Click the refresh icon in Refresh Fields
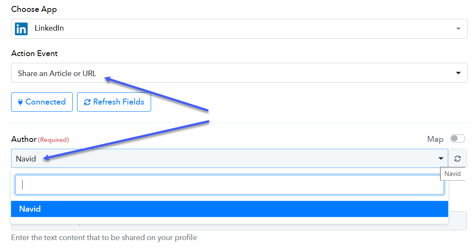The width and height of the screenshot is (475, 249). click(87, 102)
